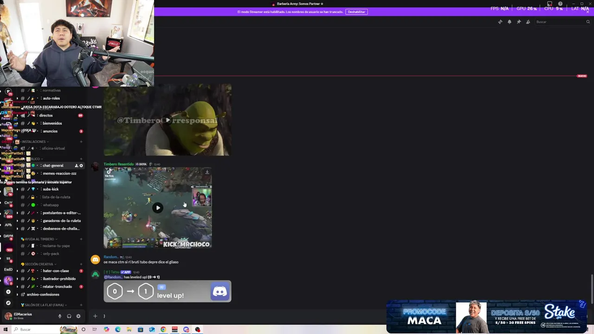Add channel to INSTALACIONES plus icon
The width and height of the screenshot is (594, 334).
[x=81, y=141]
